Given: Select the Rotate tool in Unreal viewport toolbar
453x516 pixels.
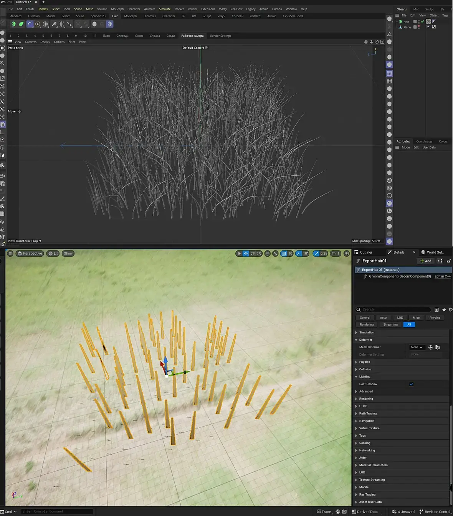Looking at the screenshot, I should pos(253,254).
